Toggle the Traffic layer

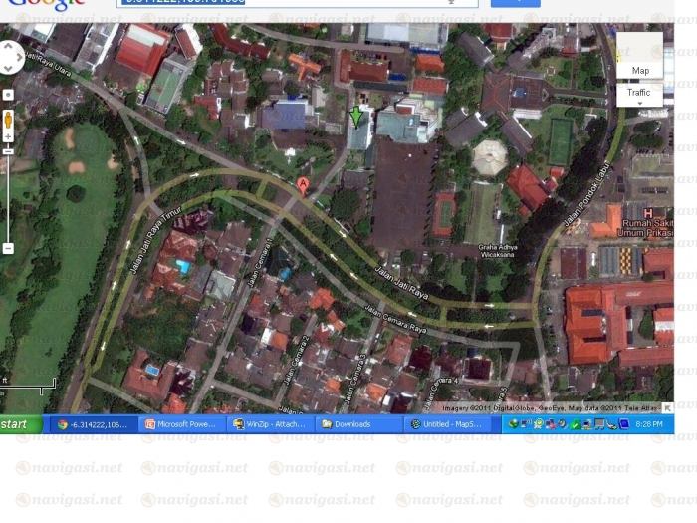coord(639,92)
